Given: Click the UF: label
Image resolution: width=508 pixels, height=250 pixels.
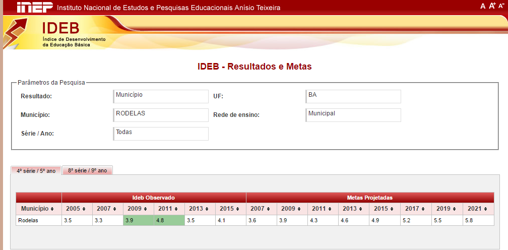Looking at the screenshot, I should [x=217, y=96].
